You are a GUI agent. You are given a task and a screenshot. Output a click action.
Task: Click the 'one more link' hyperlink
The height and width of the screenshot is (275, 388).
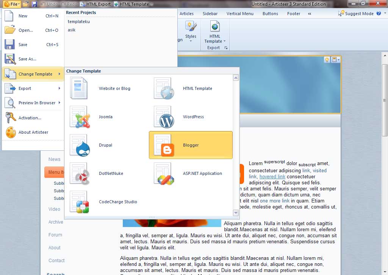(x=275, y=201)
